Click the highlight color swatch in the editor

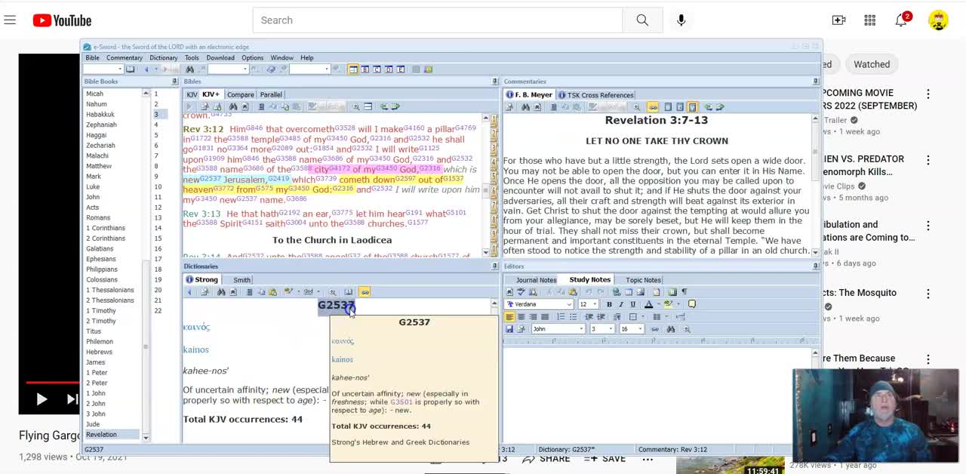pos(668,304)
